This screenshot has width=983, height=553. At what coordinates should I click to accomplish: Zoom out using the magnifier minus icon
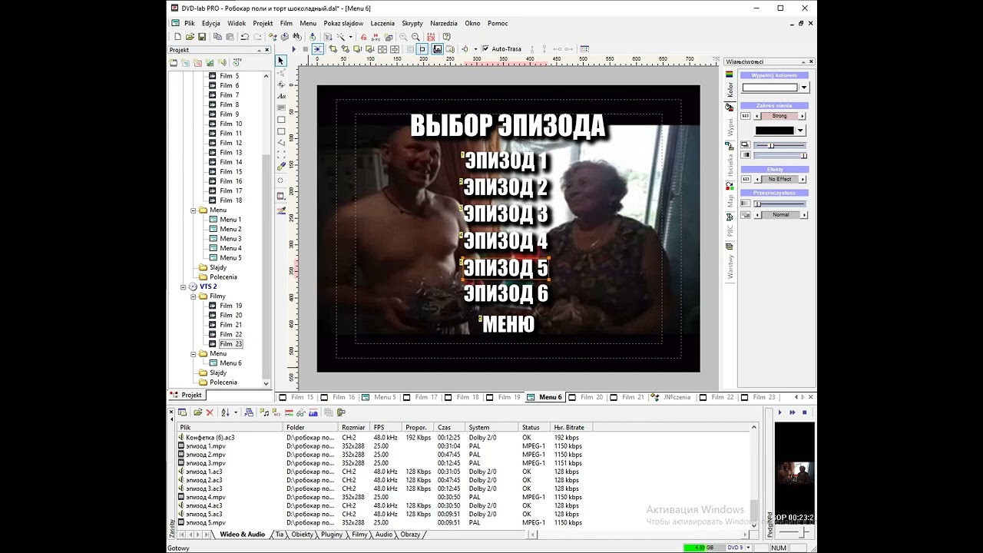pos(415,37)
